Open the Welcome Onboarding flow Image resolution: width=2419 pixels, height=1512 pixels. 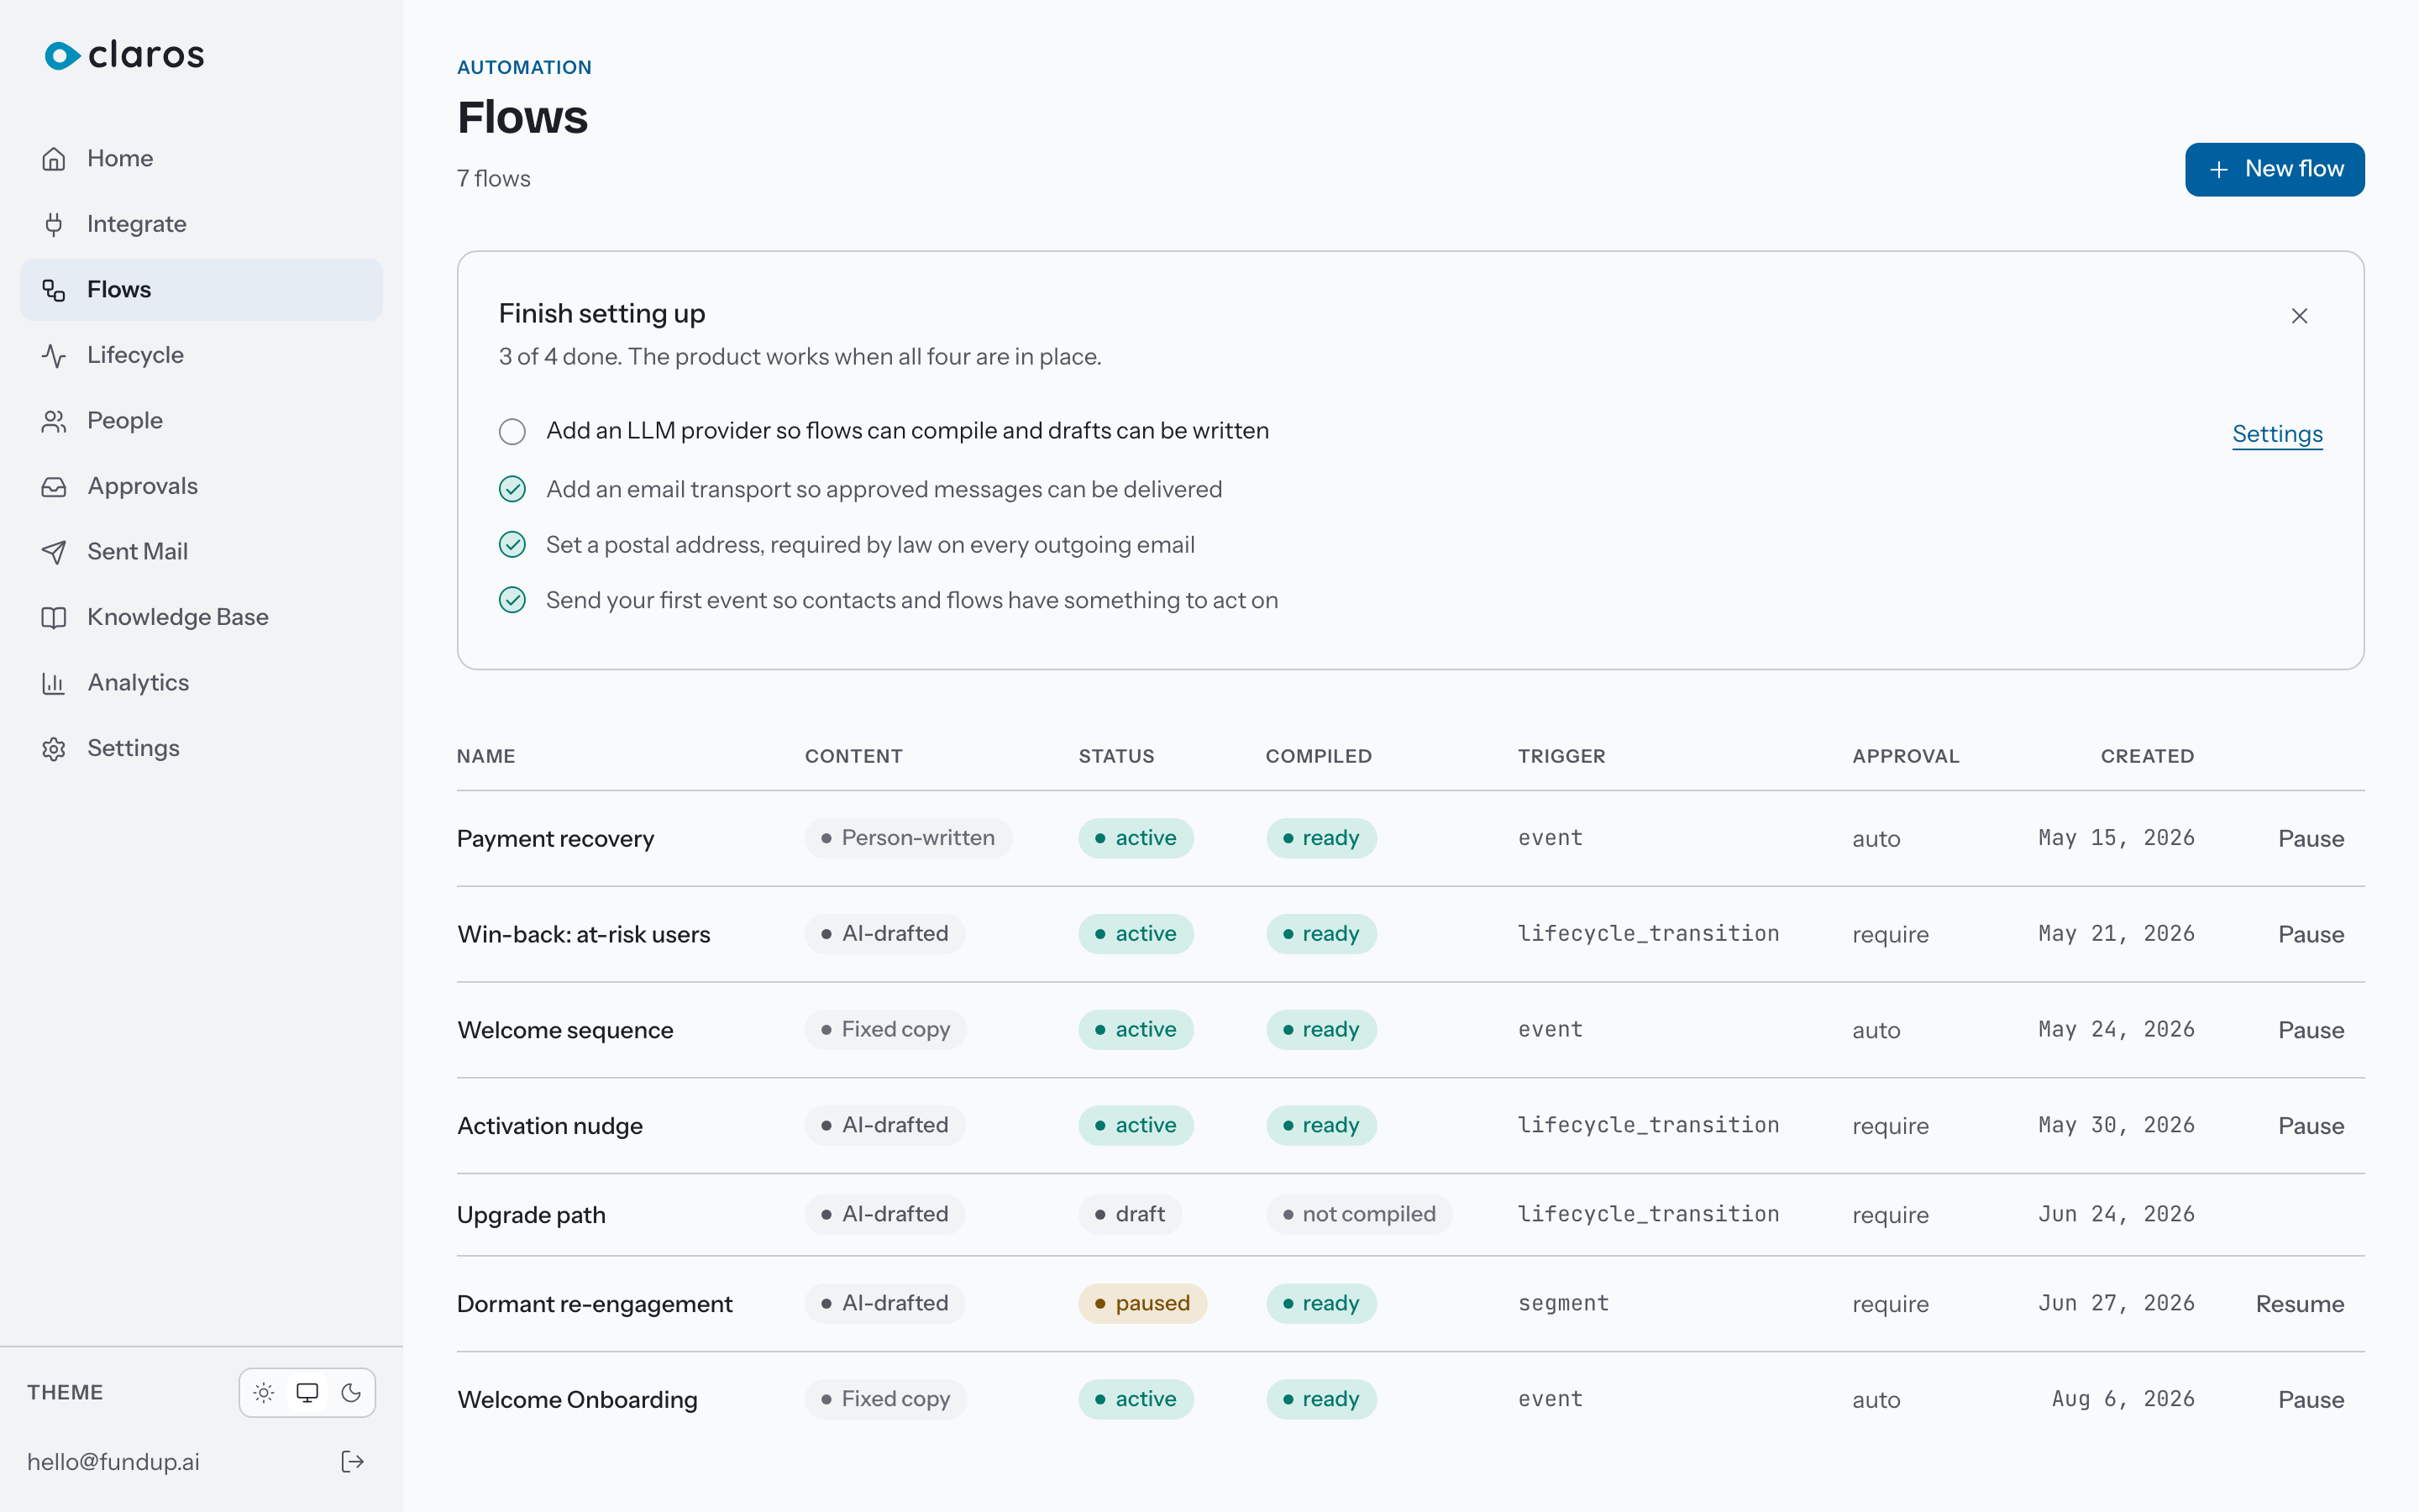coord(578,1400)
